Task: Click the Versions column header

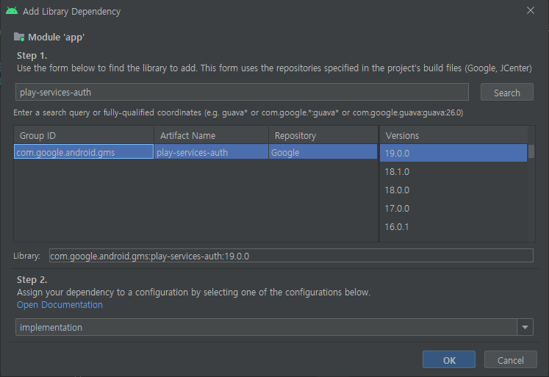Action: tap(453, 135)
